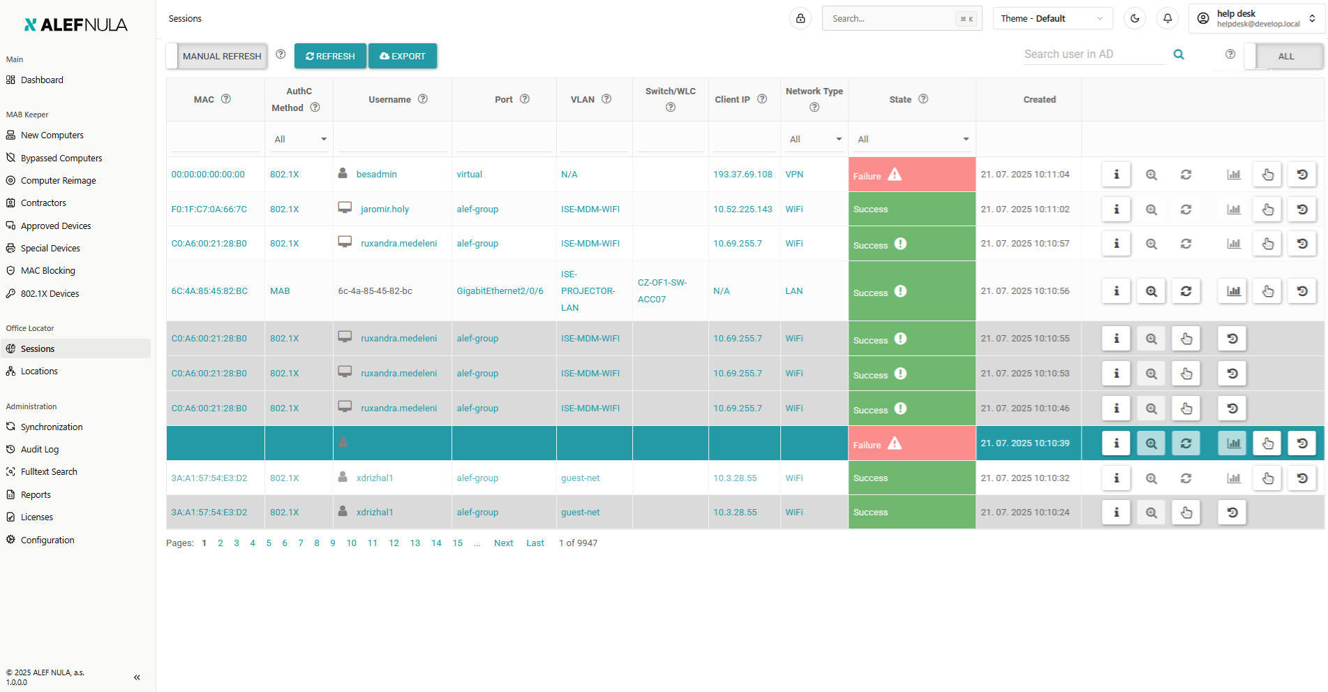This screenshot has width=1328, height=692.
Task: Open the State filter dropdown
Action: click(912, 140)
